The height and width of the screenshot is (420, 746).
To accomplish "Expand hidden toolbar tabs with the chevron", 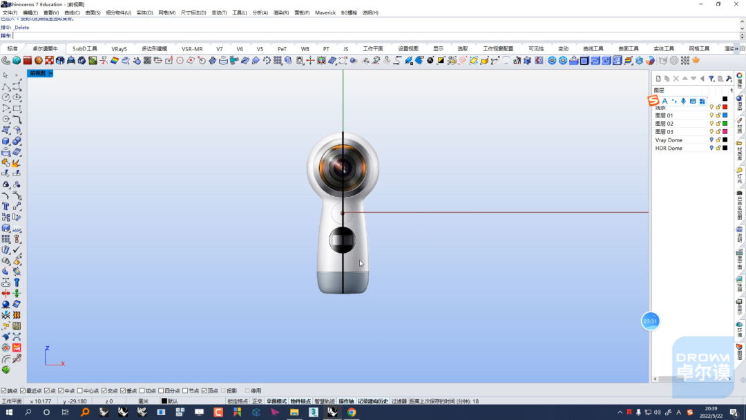I will click(736, 48).
